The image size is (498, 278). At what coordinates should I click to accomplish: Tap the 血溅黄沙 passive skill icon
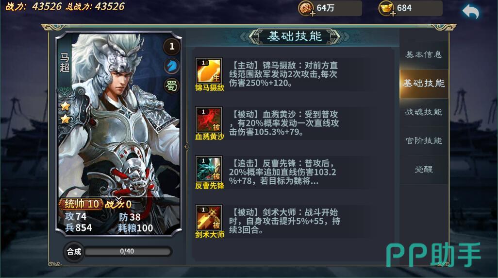pyautogui.click(x=209, y=120)
